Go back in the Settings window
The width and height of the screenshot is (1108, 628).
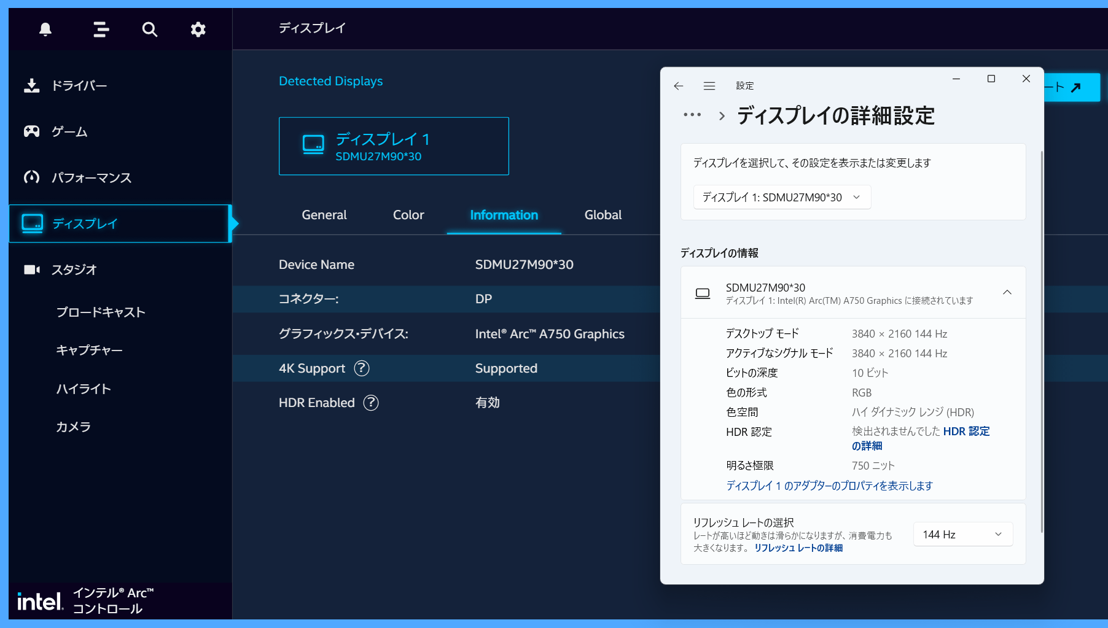coord(679,86)
